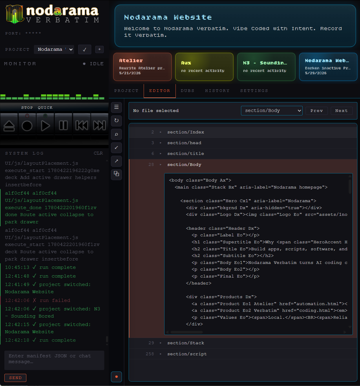Click the system log scrollbar thumb

(107, 339)
